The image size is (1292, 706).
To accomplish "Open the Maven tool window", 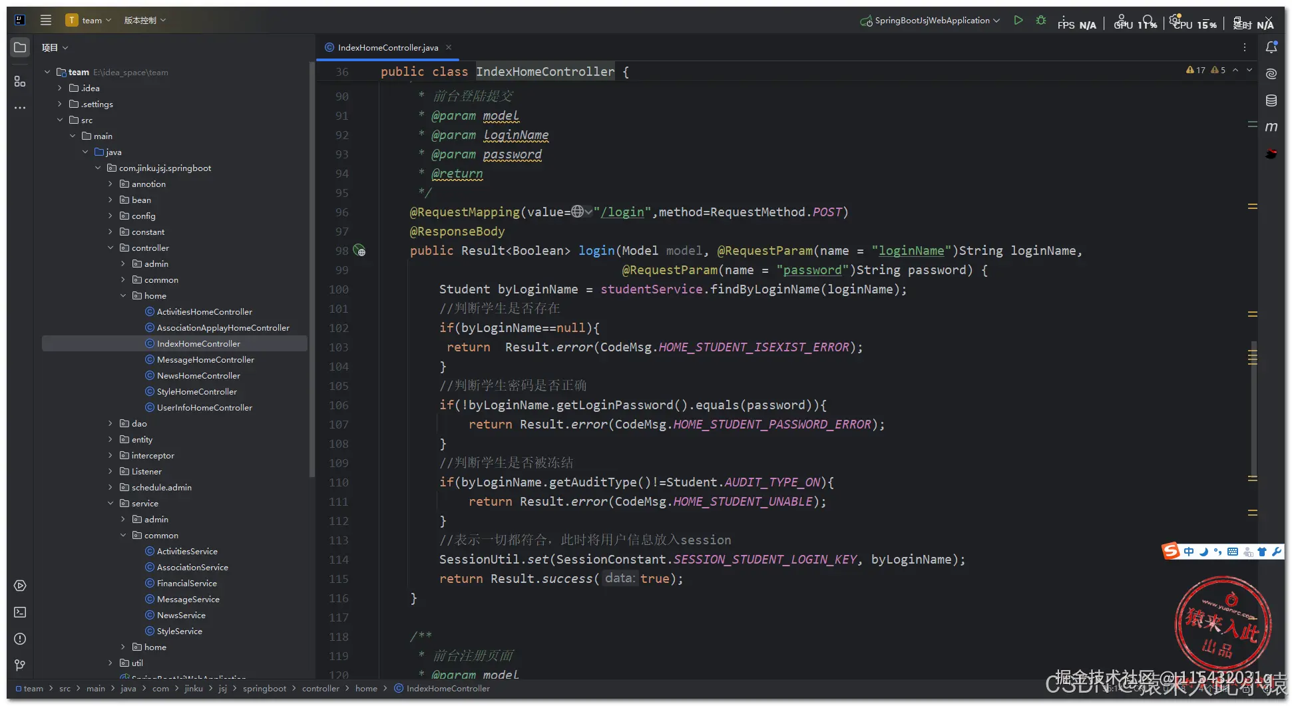I will pos(1271,126).
